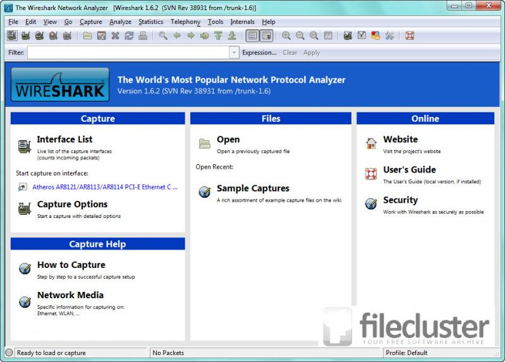Open the Edit menu
The width and height of the screenshot is (505, 362).
[30, 22]
